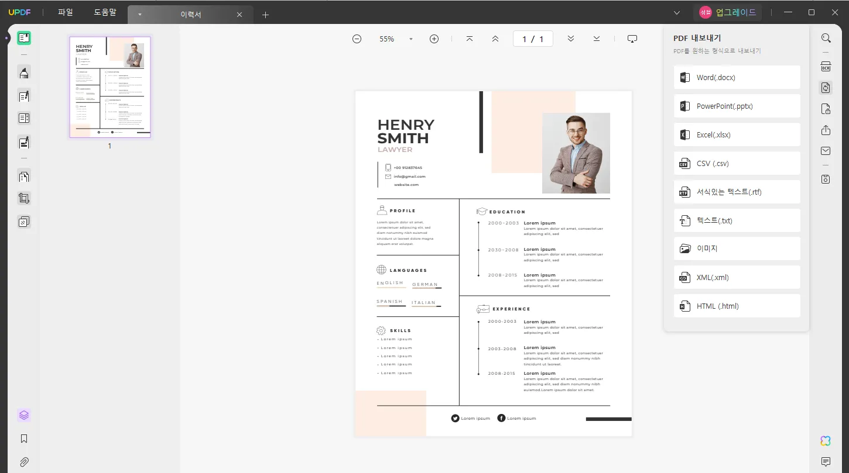849x473 pixels.
Task: Open the Protect PDF lock icon
Action: point(826,109)
